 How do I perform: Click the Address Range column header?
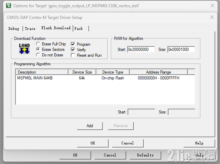158,72
